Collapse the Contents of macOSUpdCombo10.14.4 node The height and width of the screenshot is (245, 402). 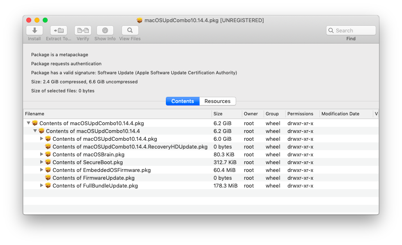point(35,131)
